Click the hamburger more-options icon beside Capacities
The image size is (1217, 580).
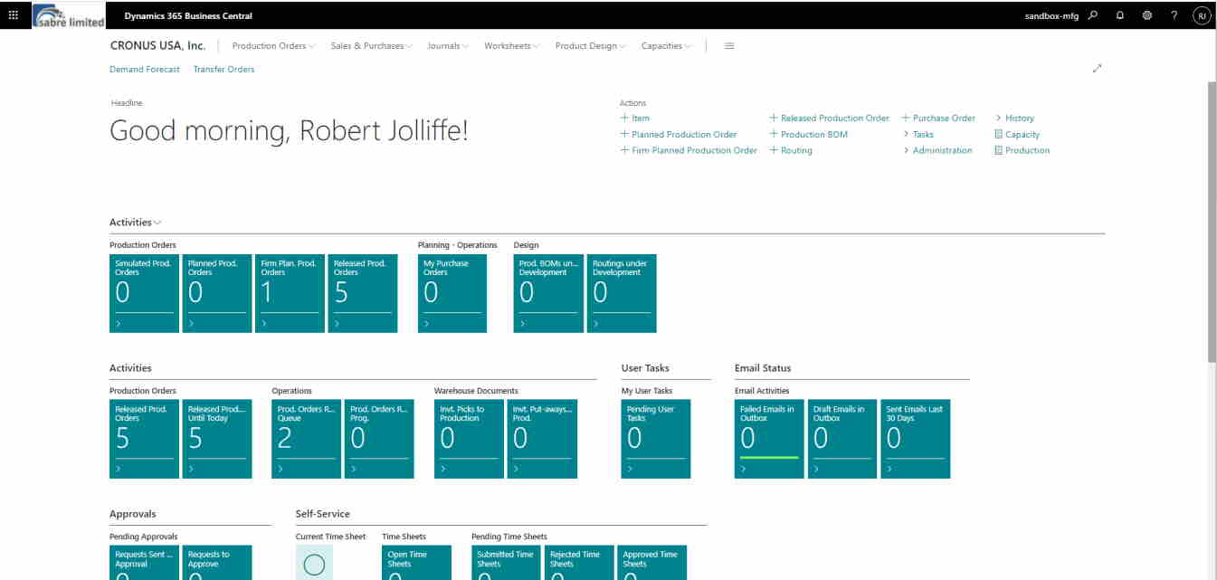coord(729,46)
